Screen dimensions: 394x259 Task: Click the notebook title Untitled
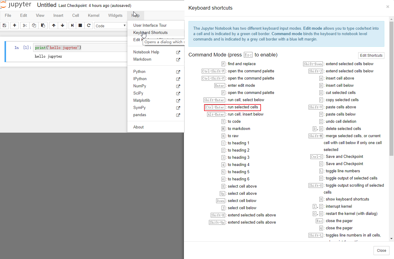[47, 5]
